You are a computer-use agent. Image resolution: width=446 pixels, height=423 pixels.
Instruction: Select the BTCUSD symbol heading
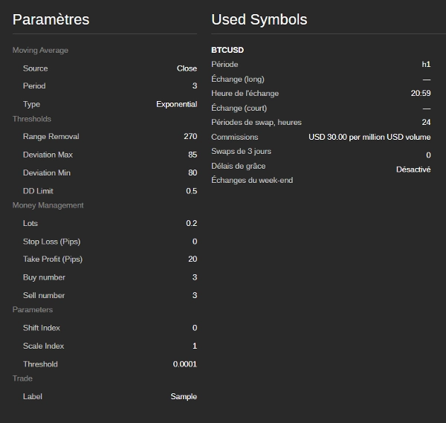pos(227,51)
